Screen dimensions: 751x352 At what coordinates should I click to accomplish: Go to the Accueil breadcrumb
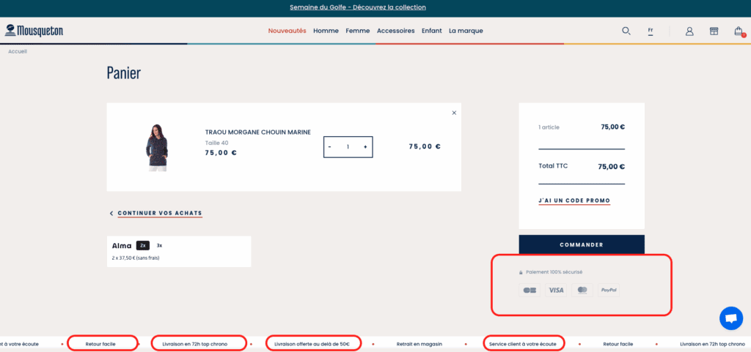click(18, 51)
